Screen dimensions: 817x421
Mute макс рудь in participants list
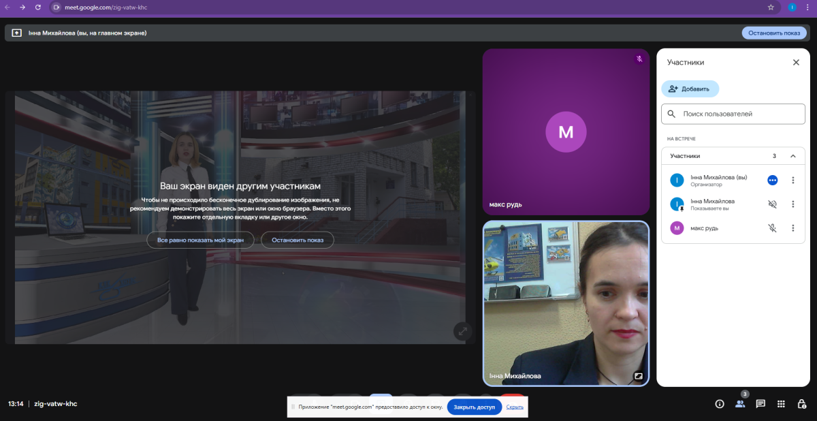click(772, 228)
